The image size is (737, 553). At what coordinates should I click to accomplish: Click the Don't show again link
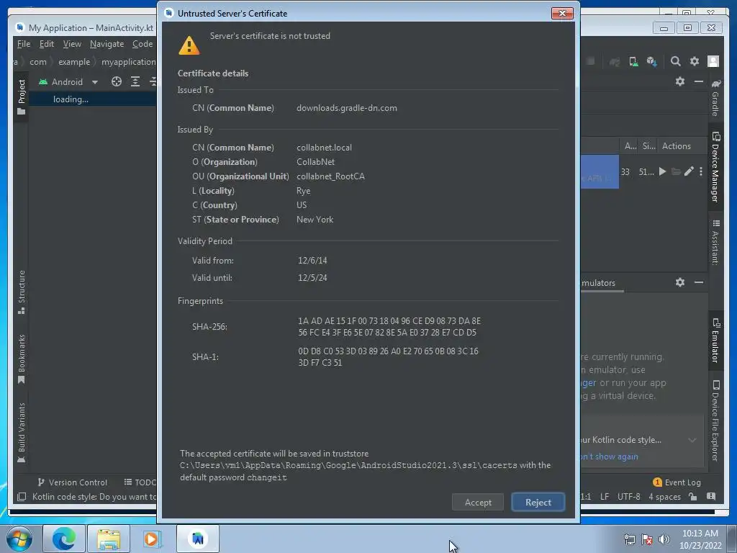click(x=610, y=457)
